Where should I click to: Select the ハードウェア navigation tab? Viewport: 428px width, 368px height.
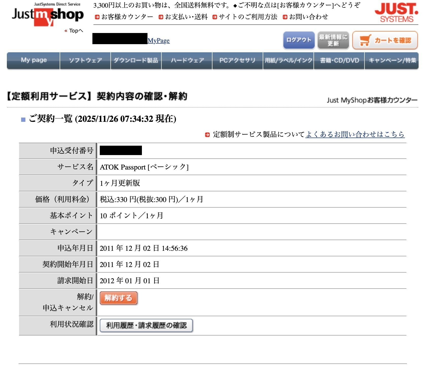(187, 60)
